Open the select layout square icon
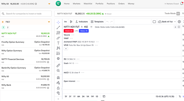Image resolution: width=184 pixels, height=101 pixels. coord(154,22)
